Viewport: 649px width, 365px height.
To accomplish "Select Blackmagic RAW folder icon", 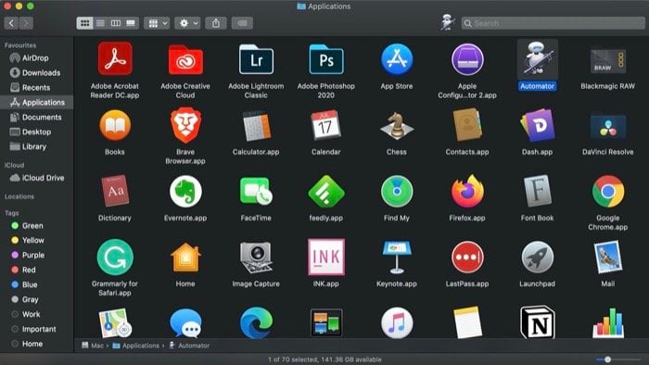I will [607, 60].
